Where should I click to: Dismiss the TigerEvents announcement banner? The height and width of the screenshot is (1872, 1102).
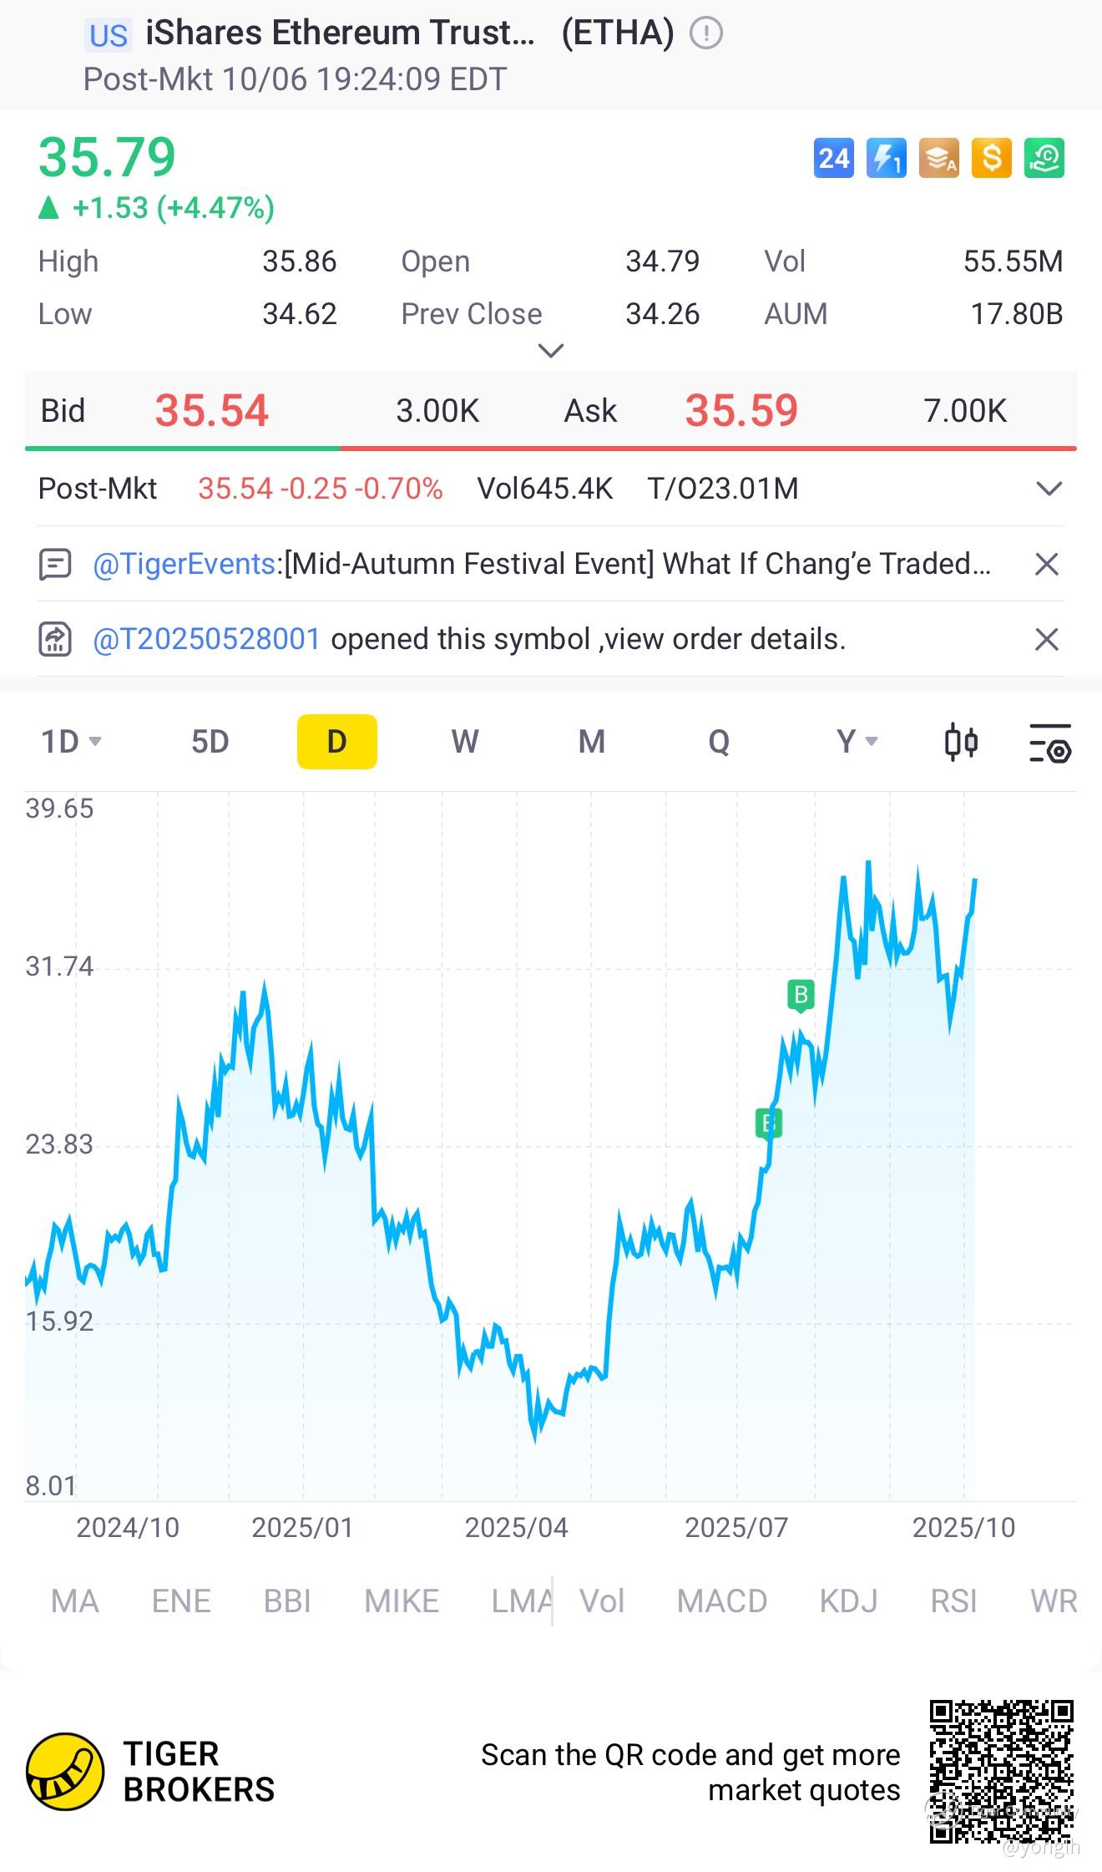(x=1046, y=565)
